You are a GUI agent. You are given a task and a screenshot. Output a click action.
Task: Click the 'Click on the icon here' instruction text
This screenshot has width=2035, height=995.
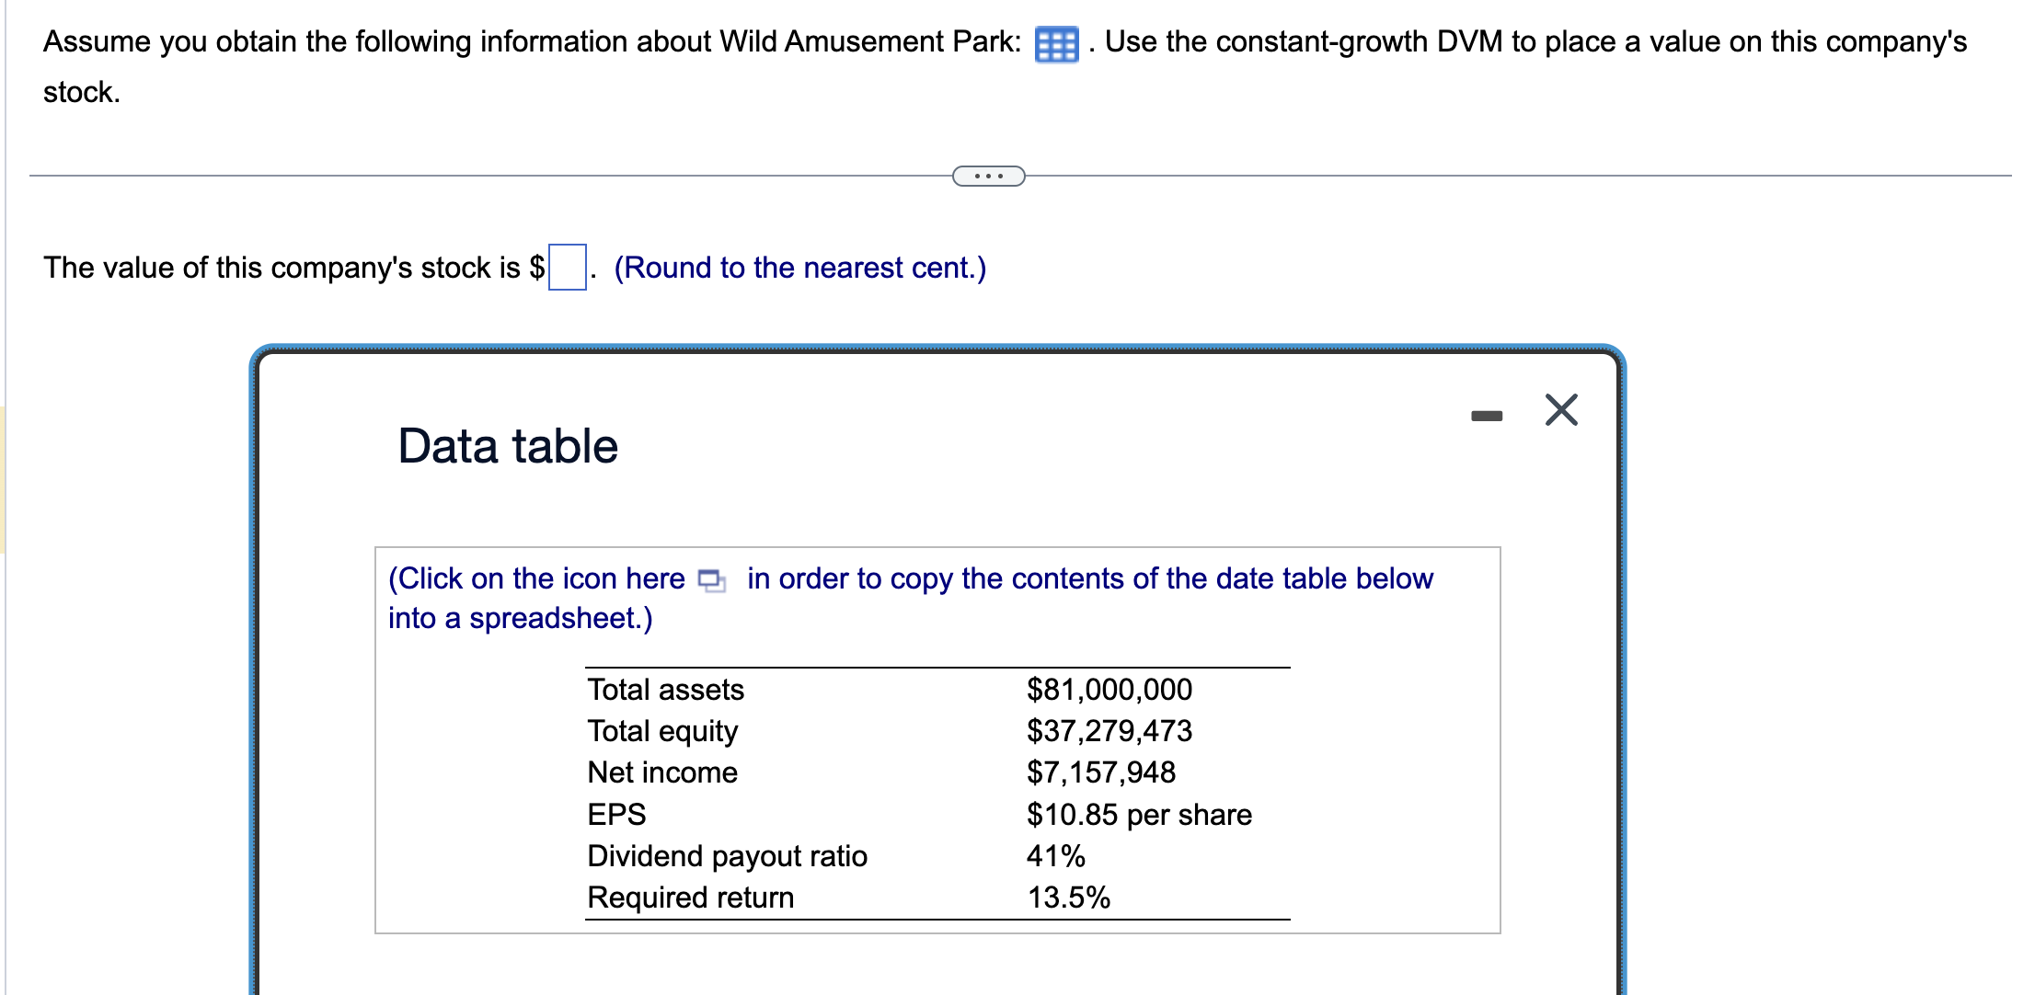click(x=536, y=578)
